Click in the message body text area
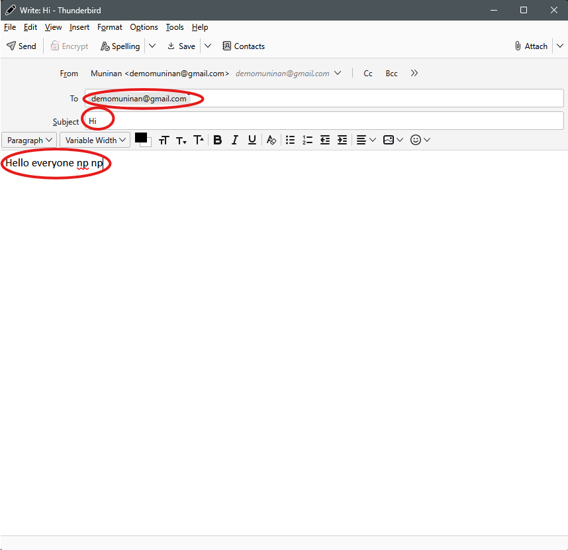Viewport: 568px width, 550px height. coord(284,343)
